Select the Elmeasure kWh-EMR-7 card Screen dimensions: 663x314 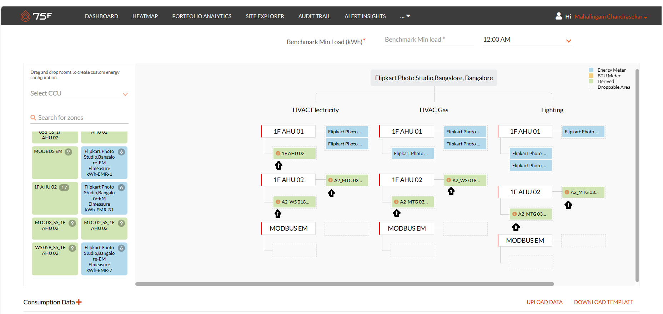point(104,259)
